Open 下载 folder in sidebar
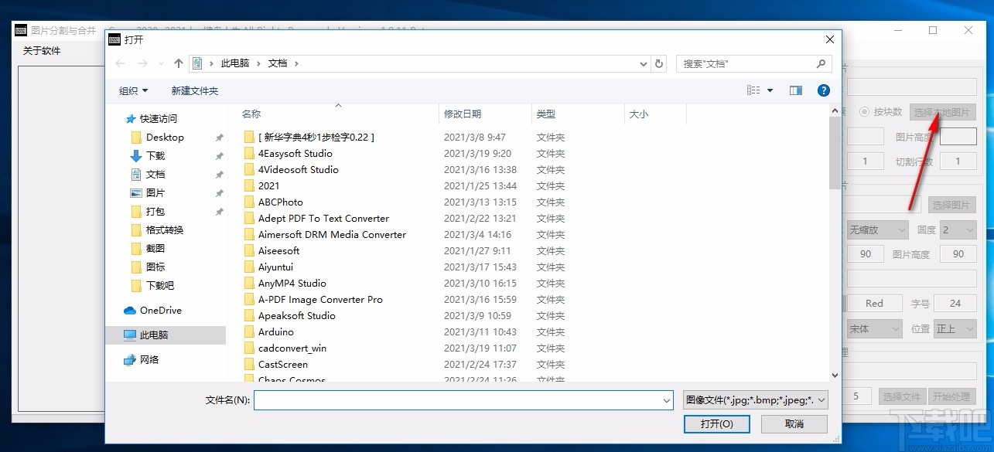Viewport: 994px width, 452px height. click(155, 155)
